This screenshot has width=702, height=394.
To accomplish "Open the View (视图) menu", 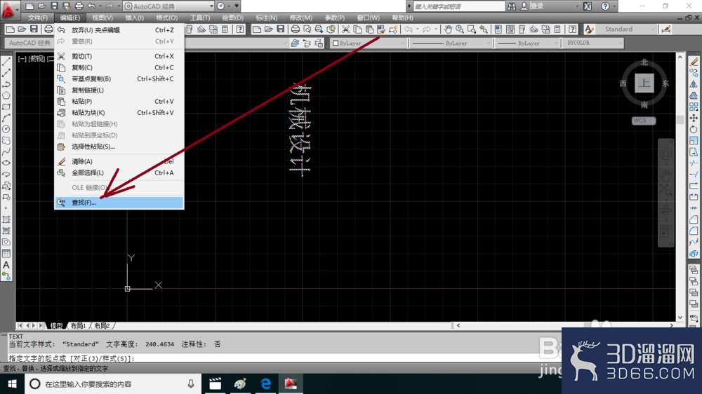I will tap(102, 18).
